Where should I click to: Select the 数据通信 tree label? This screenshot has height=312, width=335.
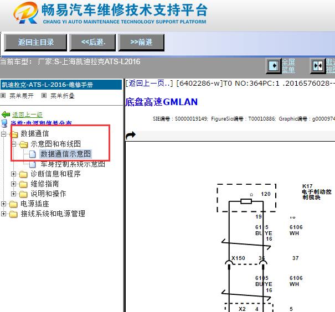[35, 133]
